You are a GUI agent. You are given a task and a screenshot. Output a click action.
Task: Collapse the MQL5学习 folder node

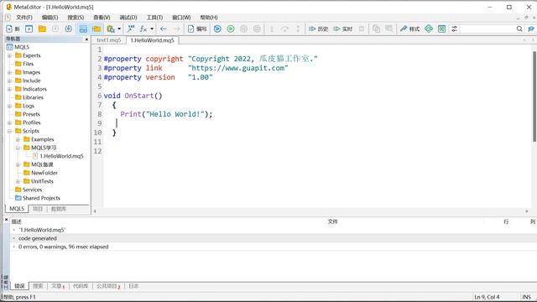pos(18,148)
